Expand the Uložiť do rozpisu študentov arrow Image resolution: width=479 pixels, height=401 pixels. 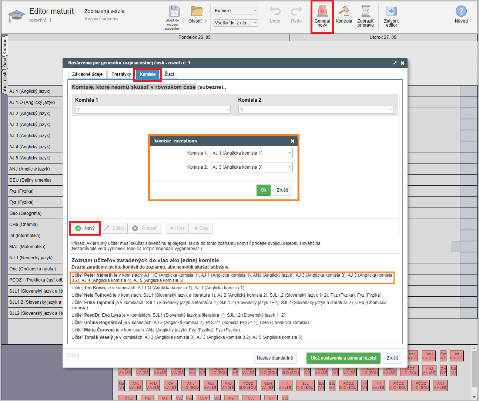(183, 21)
